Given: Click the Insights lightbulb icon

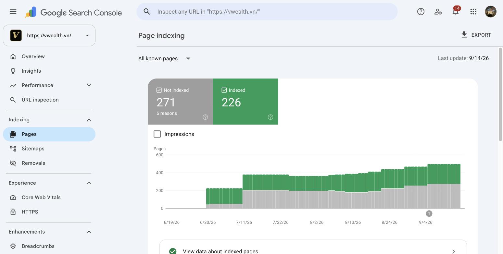Looking at the screenshot, I should pyautogui.click(x=13, y=71).
